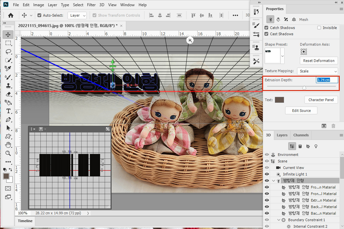344x229 pixels.
Task: Select the Move tool in toolbox
Action: [8, 35]
